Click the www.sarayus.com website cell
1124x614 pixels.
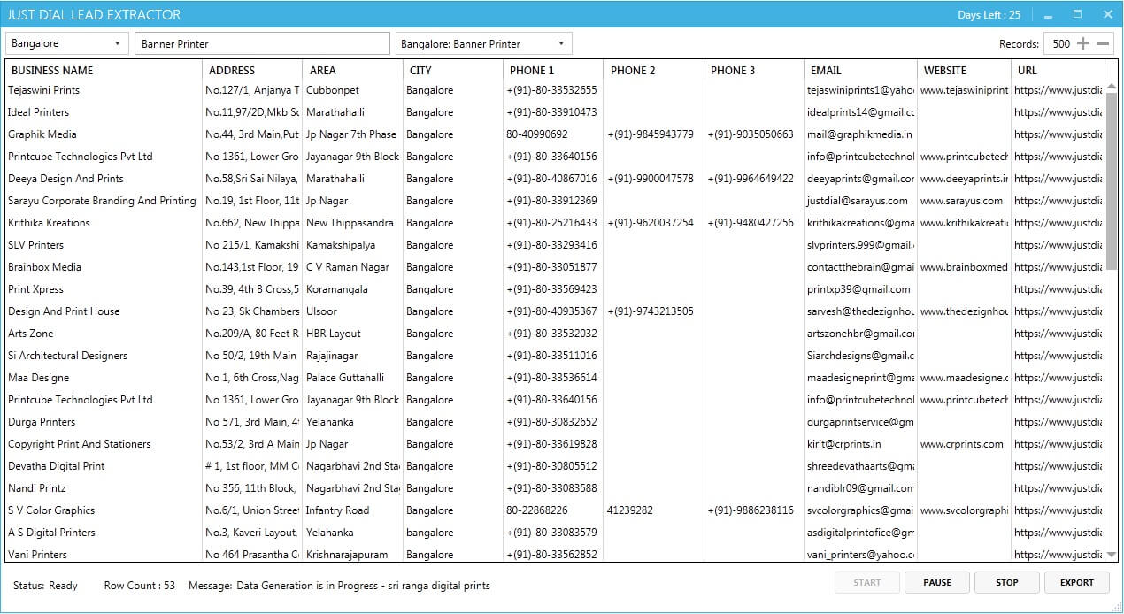click(x=961, y=201)
